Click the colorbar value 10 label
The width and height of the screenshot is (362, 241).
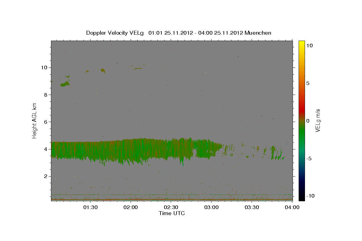pos(310,45)
